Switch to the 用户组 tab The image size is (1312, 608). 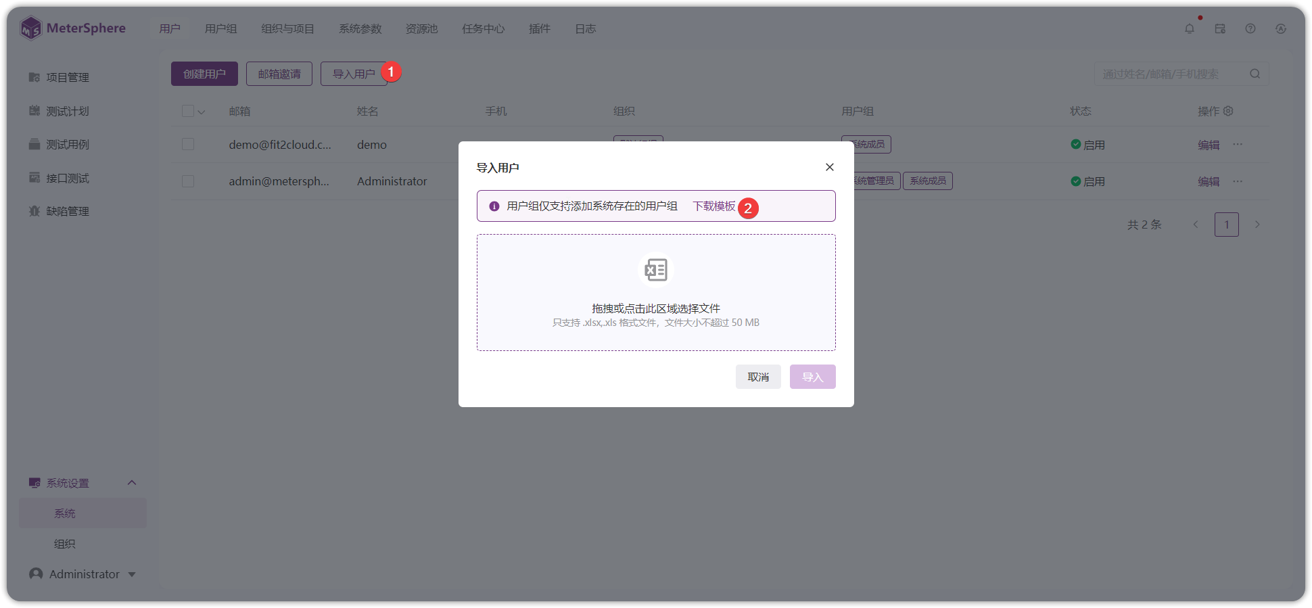221,28
